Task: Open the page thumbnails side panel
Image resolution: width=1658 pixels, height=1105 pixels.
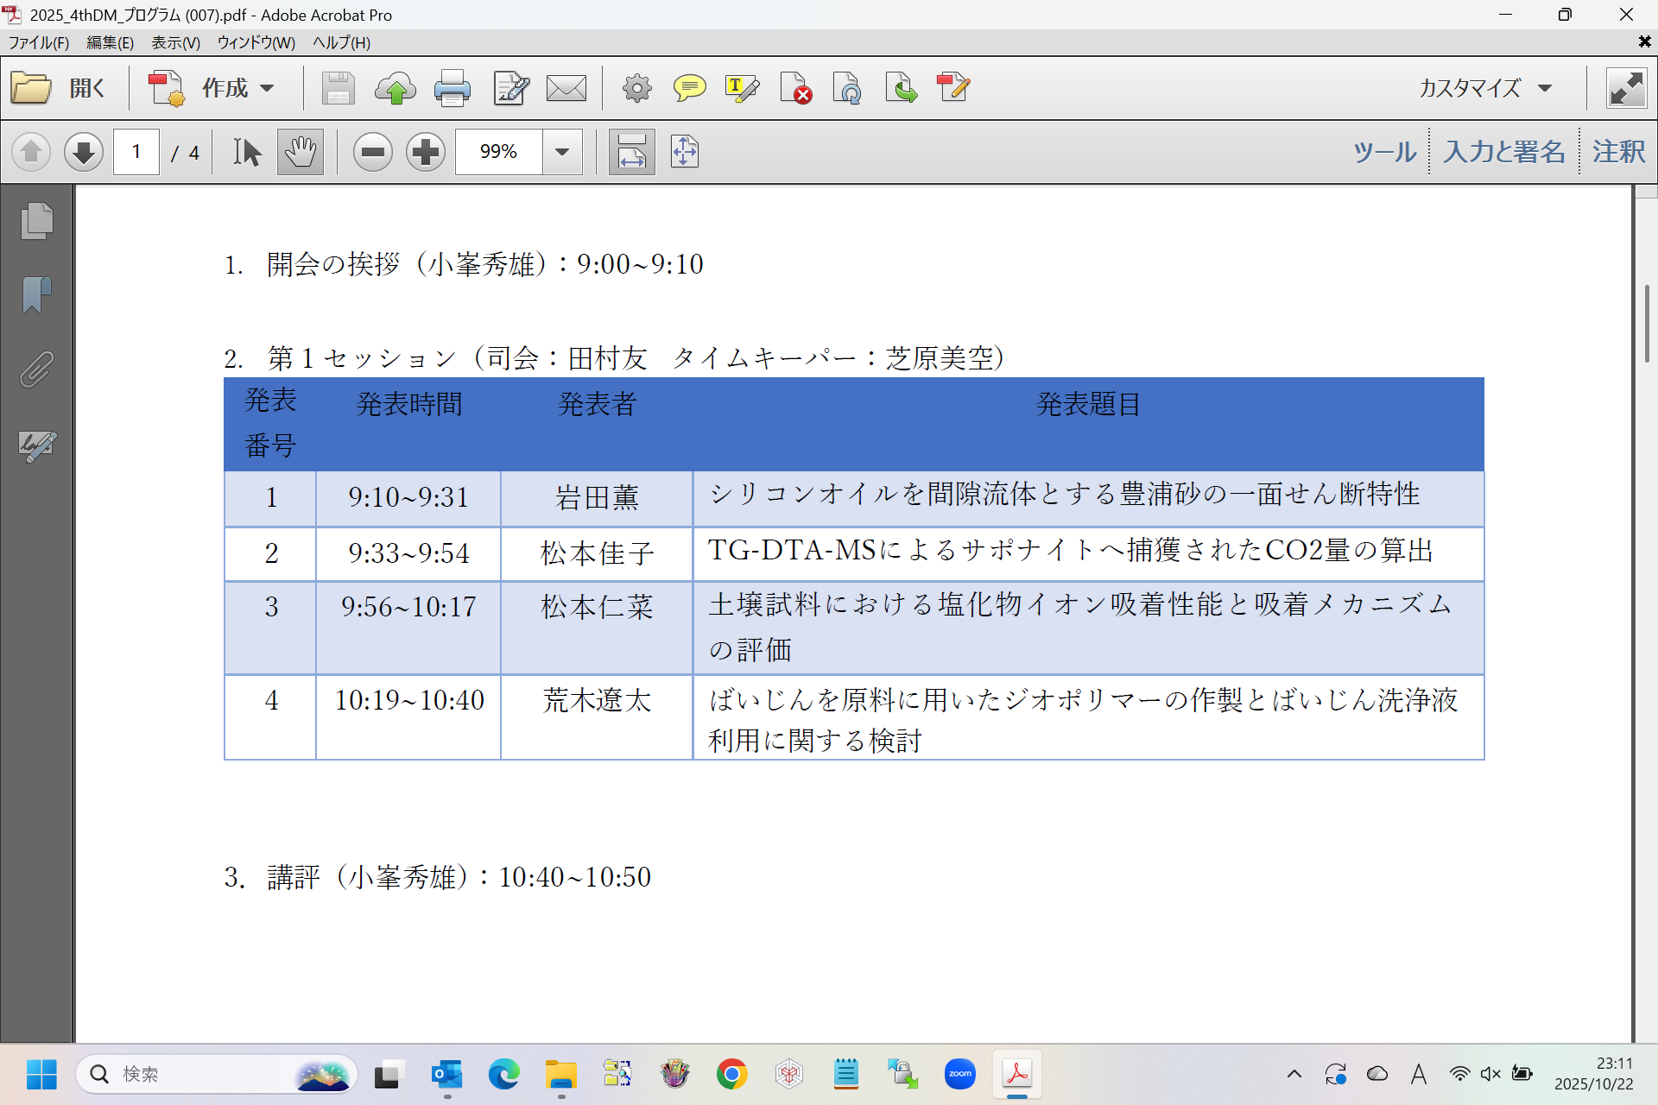Action: coord(36,221)
